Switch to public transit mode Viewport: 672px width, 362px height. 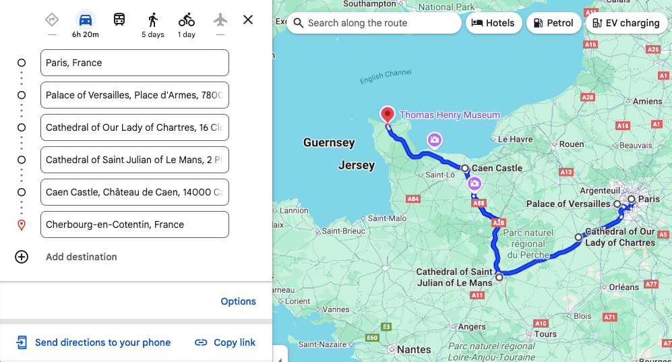(x=119, y=20)
